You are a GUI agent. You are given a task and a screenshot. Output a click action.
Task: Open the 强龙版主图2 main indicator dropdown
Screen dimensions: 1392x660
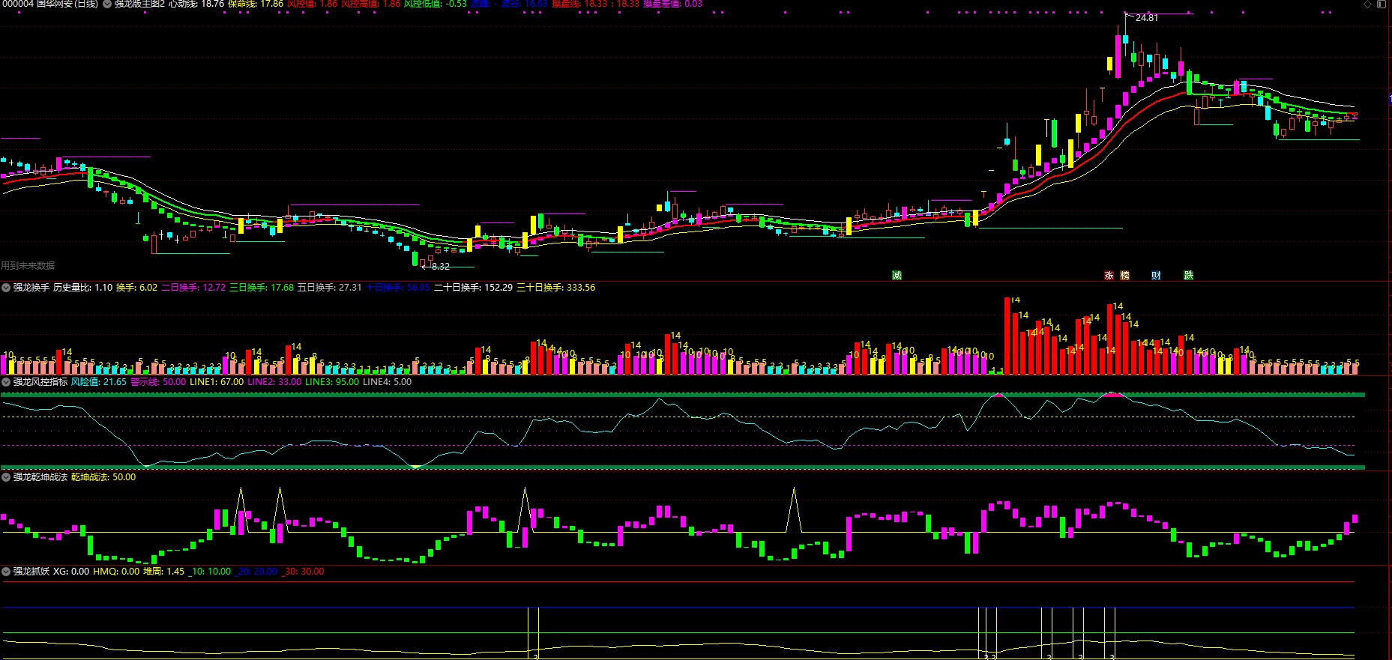tap(107, 4)
